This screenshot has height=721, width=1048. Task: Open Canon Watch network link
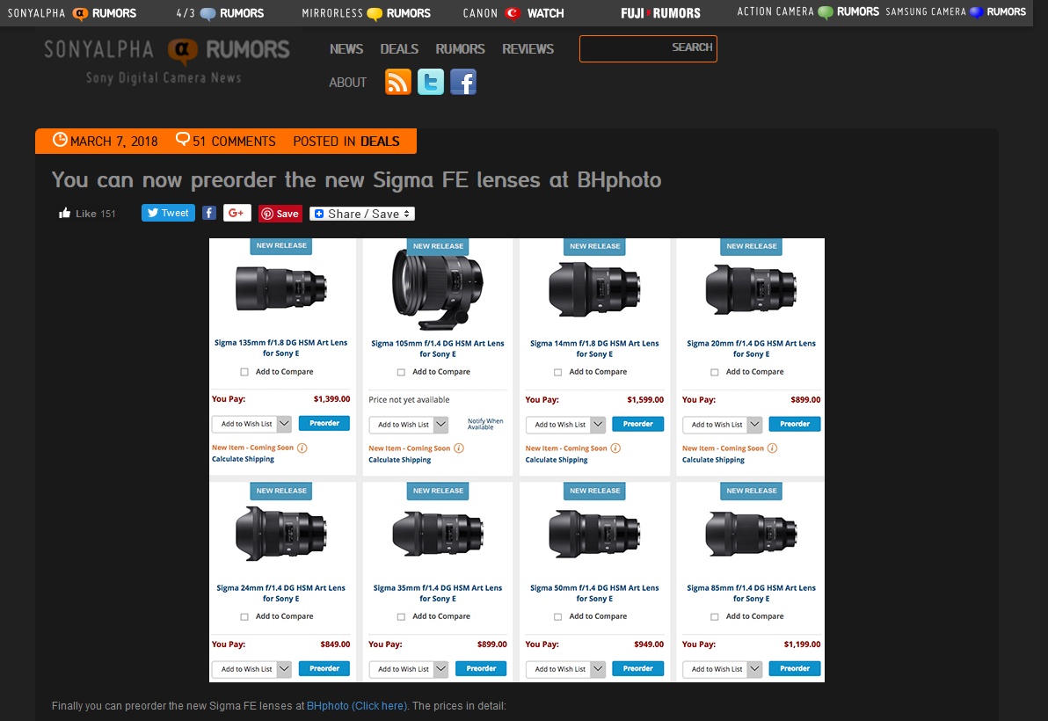(x=513, y=12)
